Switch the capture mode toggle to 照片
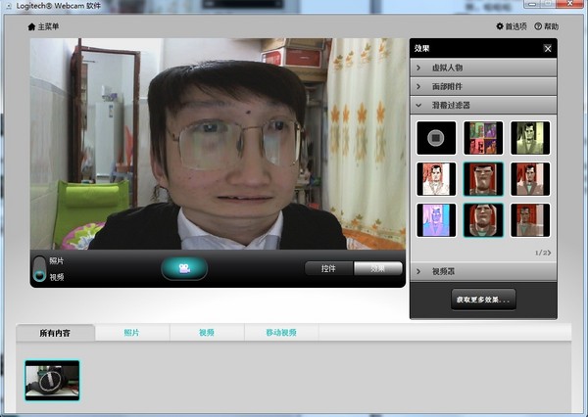 (39, 261)
